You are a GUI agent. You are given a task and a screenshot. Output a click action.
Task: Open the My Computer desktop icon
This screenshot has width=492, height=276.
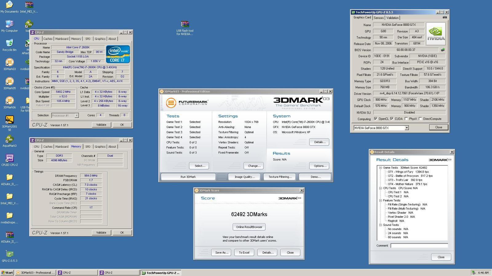point(10,26)
